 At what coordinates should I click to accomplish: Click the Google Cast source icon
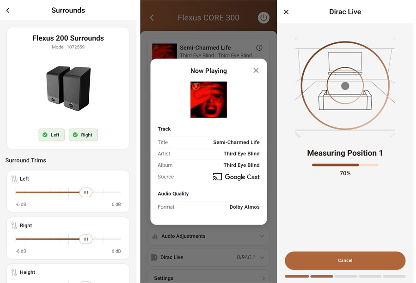click(217, 177)
